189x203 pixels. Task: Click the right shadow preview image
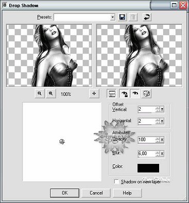(x=139, y=56)
